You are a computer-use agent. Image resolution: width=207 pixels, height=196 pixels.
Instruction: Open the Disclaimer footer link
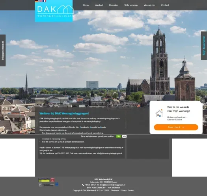click(x=115, y=190)
